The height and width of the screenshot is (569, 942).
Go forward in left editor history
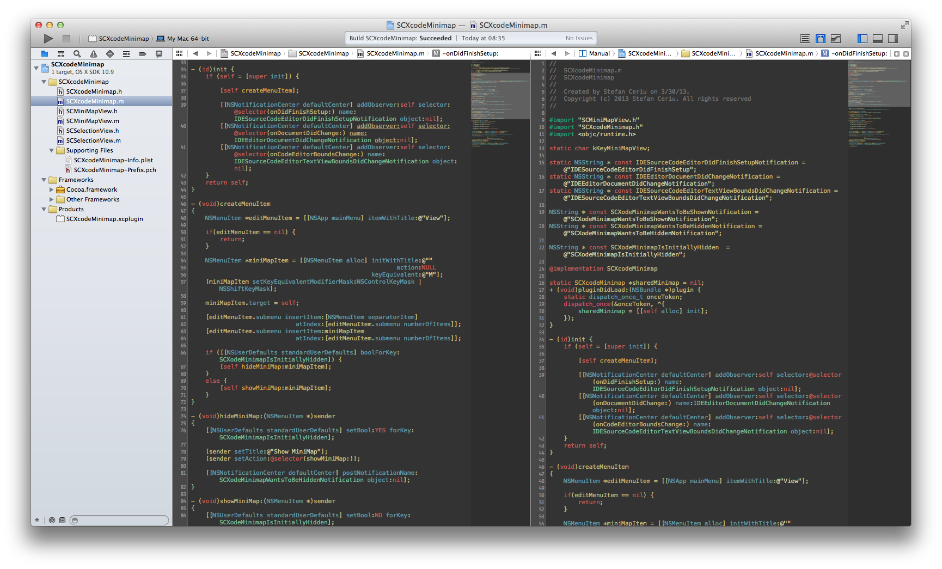click(209, 53)
